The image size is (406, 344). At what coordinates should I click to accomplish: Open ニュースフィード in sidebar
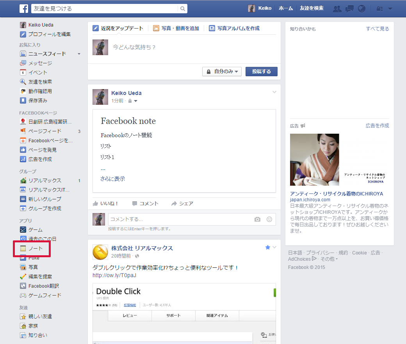(43, 54)
